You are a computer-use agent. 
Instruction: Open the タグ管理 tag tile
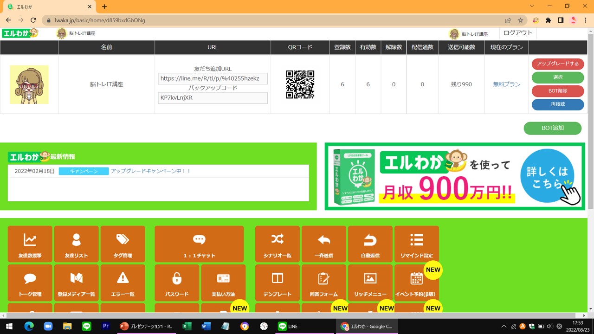(123, 244)
